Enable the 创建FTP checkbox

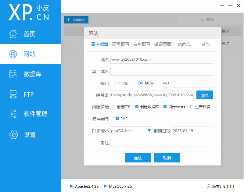[113, 107]
